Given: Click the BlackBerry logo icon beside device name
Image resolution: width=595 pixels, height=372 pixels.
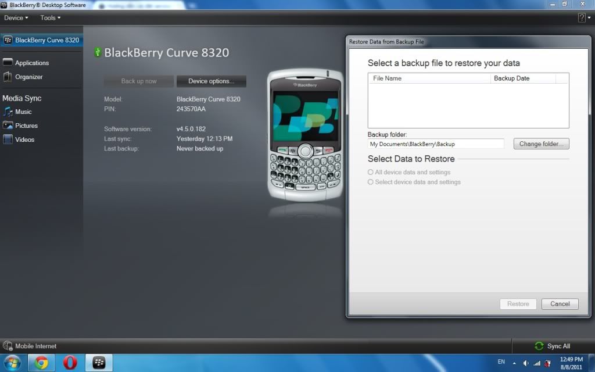Looking at the screenshot, I should [8, 40].
